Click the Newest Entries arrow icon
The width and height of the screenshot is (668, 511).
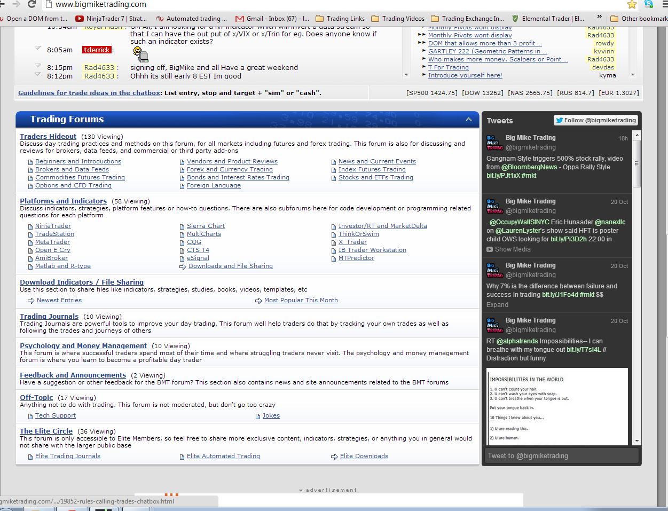(31, 301)
